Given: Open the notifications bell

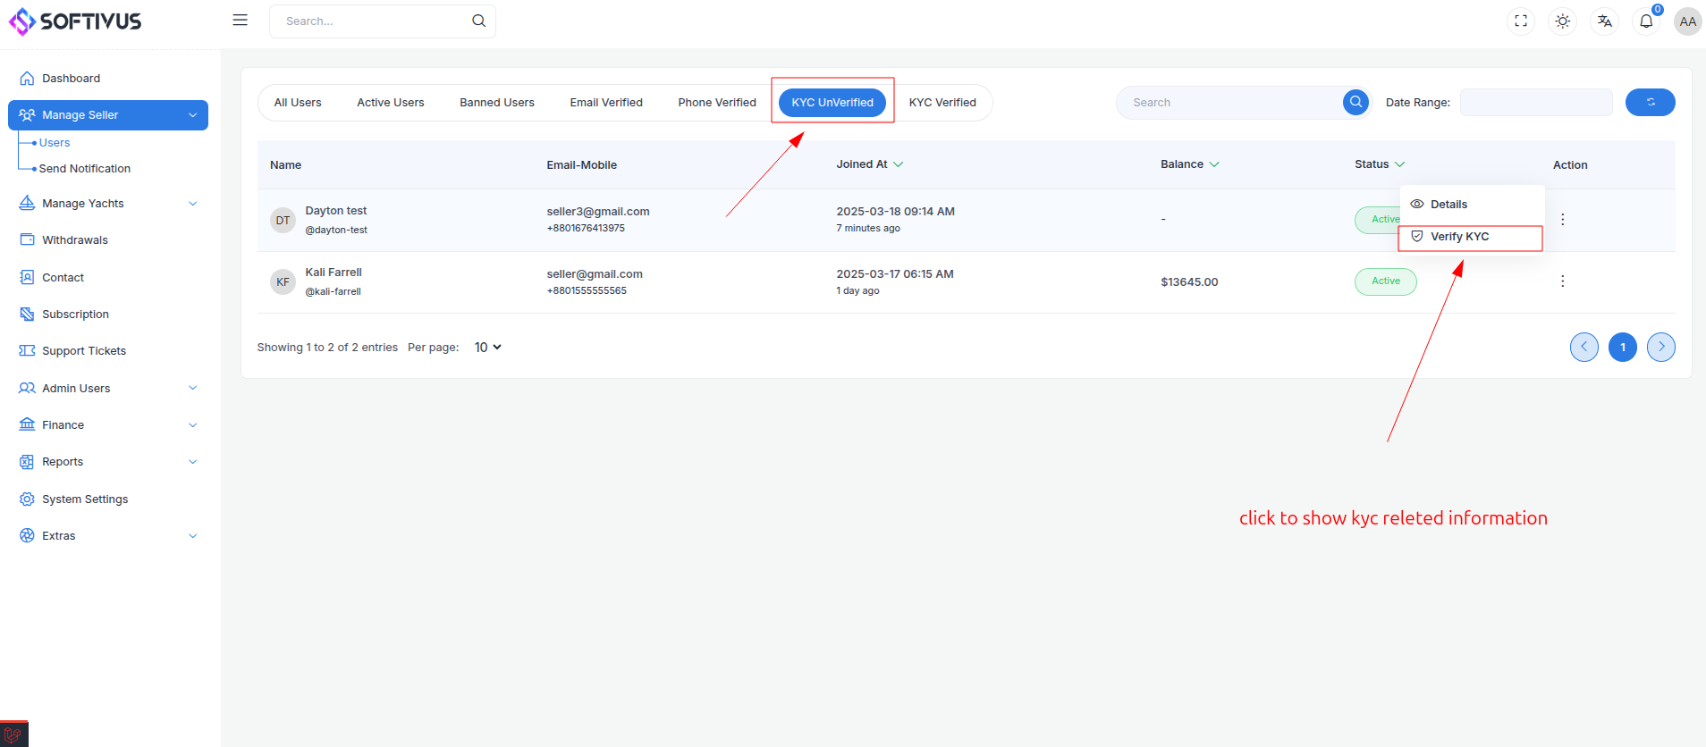Looking at the screenshot, I should click(1646, 21).
